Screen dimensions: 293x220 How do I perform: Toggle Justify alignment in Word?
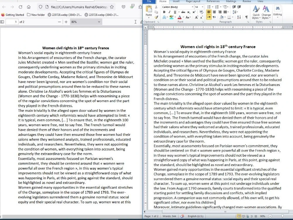tap(225, 12)
